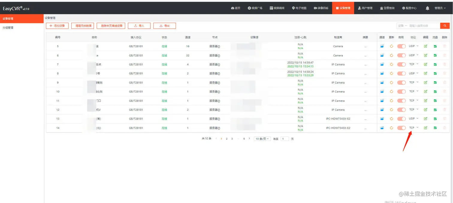Open traffic chart icon for device 11
Viewport: 453px width, 203px height.
tap(435, 101)
